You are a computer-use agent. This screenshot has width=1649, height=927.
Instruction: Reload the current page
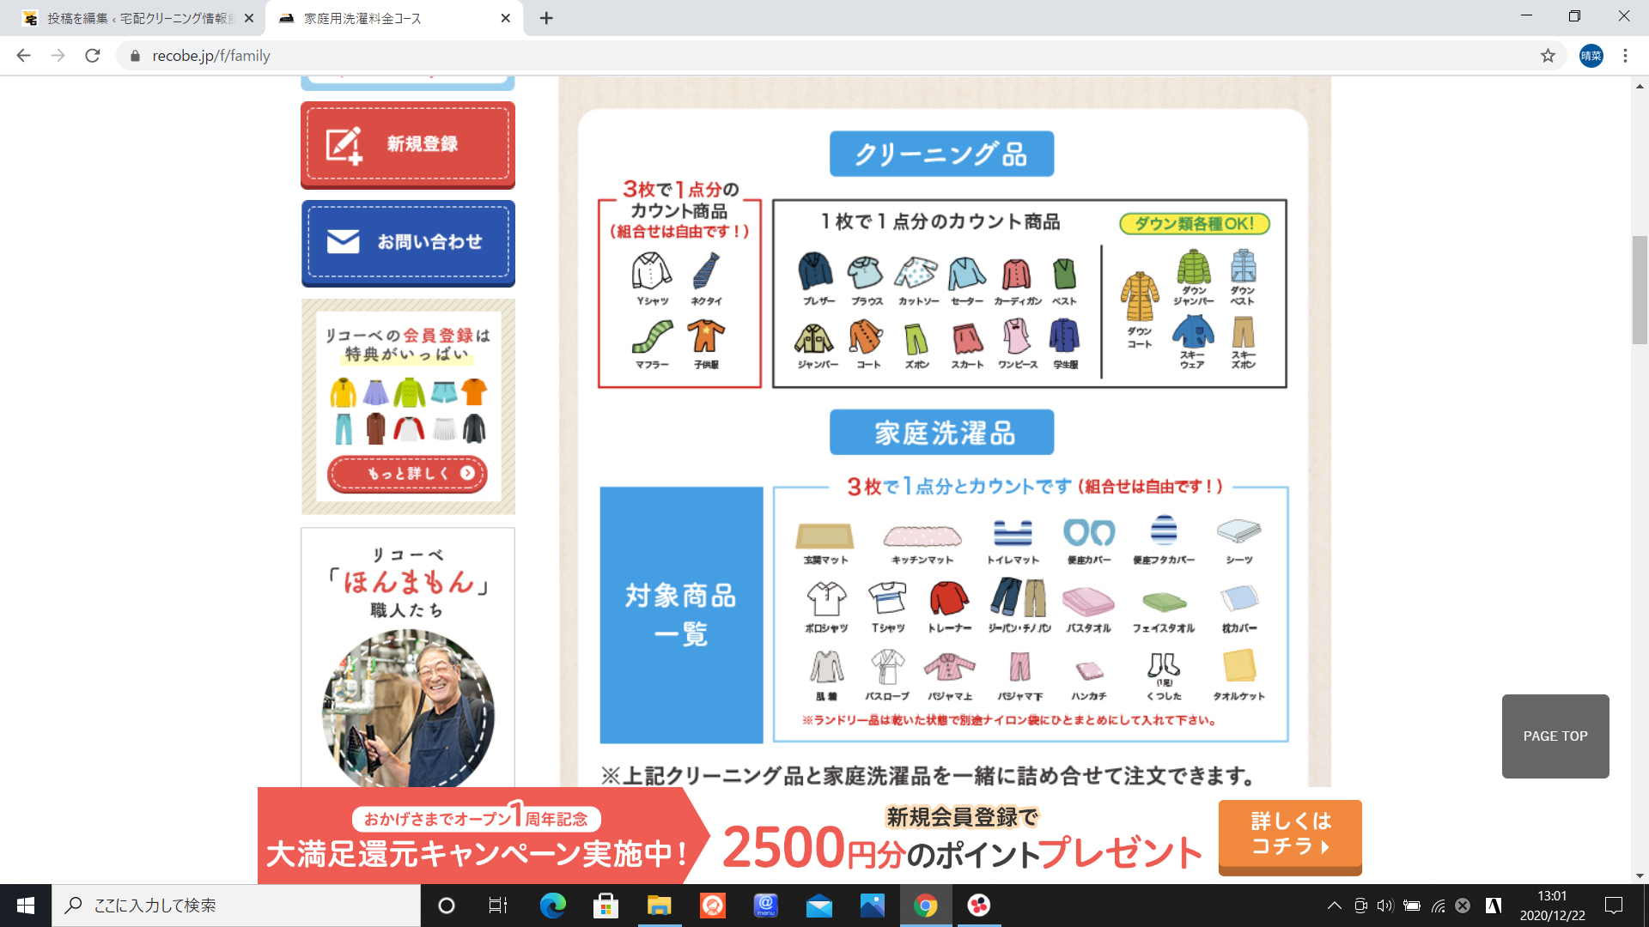[x=93, y=56]
